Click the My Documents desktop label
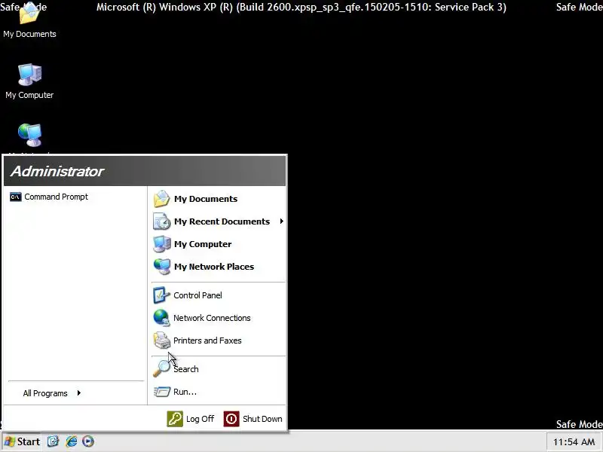Image resolution: width=603 pixels, height=452 pixels. [x=29, y=34]
